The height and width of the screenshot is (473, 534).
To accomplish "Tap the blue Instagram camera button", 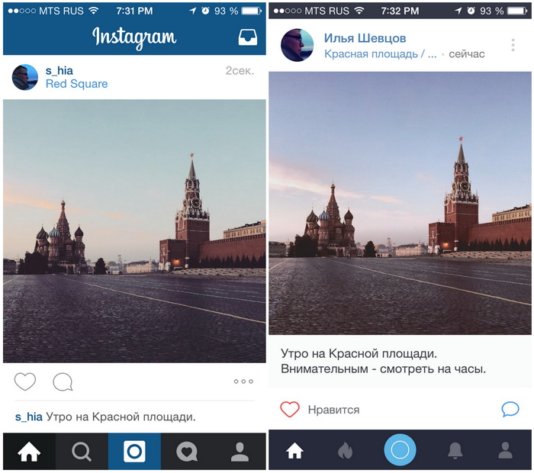I will [134, 452].
